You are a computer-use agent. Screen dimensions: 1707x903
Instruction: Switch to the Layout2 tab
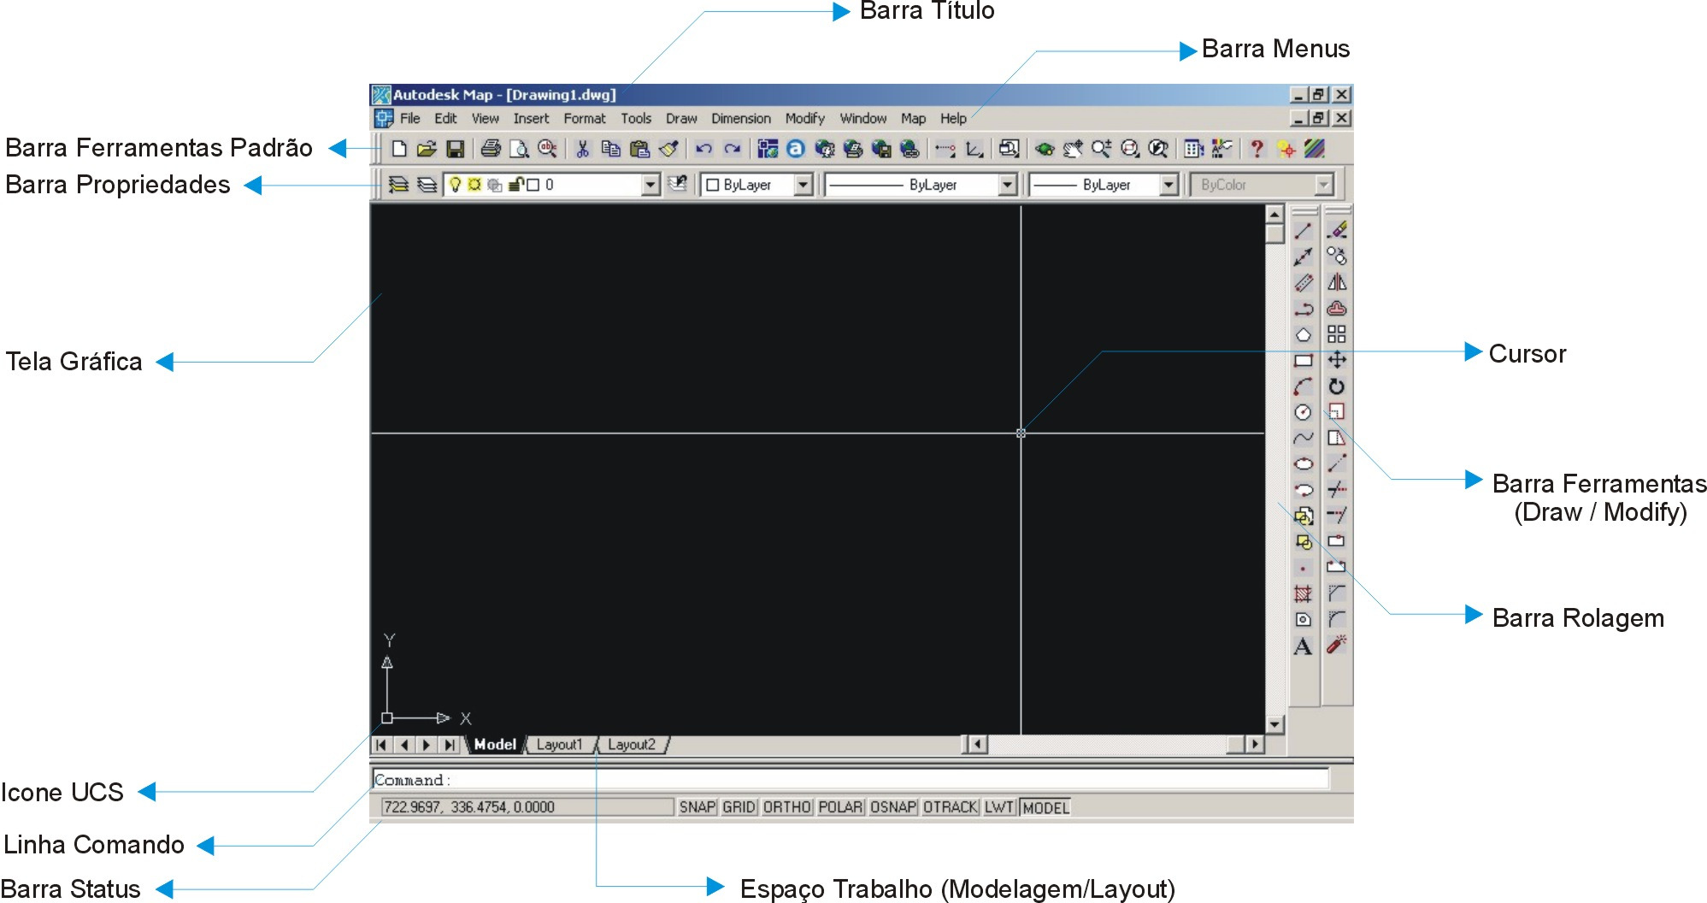point(632,745)
